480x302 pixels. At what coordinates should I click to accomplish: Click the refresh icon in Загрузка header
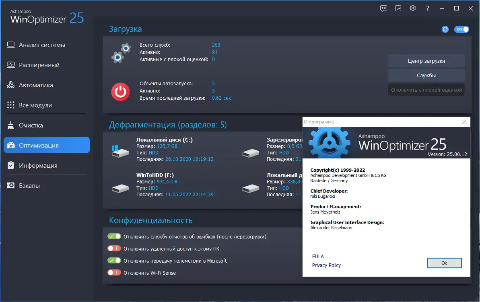[x=445, y=29]
